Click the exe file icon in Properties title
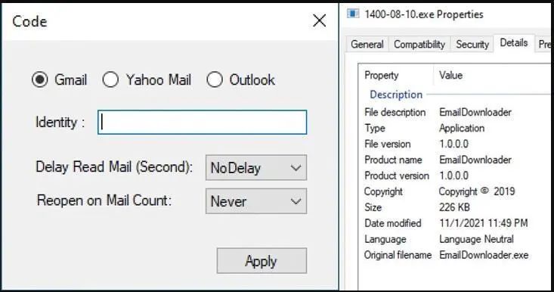The width and height of the screenshot is (554, 292). click(353, 14)
